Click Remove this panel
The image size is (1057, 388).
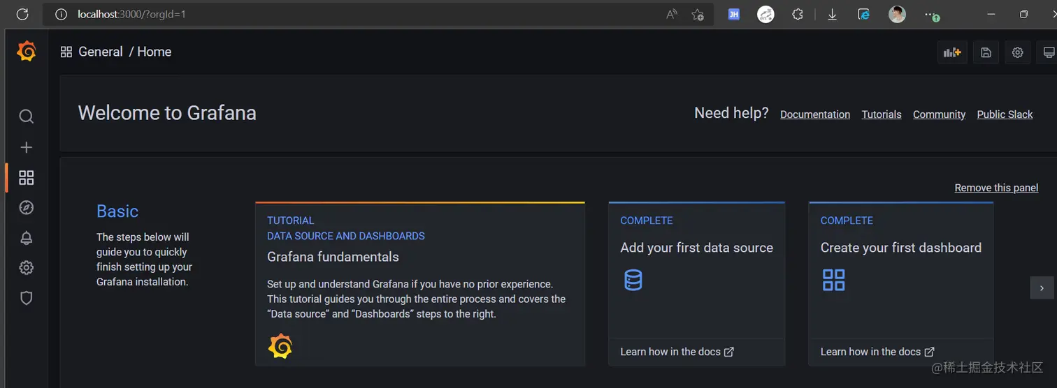[996, 188]
